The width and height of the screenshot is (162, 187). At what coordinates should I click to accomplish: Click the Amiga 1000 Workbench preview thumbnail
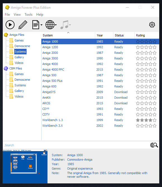click(x=25, y=166)
